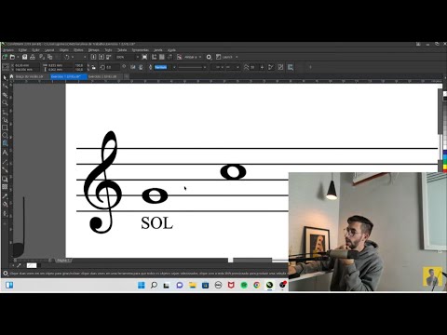Open File Explorer from the taskbar
The width and height of the screenshot is (447, 335).
pyautogui.click(x=193, y=285)
